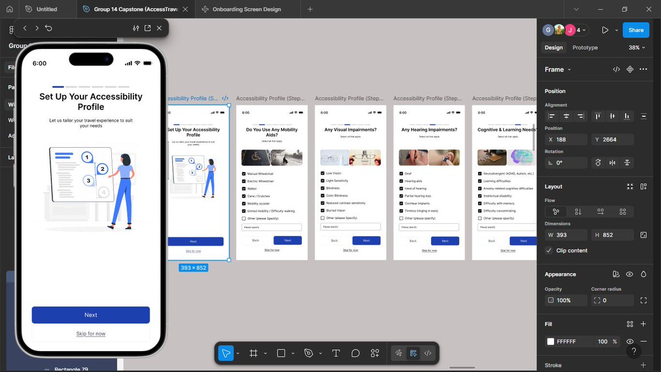Align left in Alignment row
The width and height of the screenshot is (661, 372).
pyautogui.click(x=552, y=116)
